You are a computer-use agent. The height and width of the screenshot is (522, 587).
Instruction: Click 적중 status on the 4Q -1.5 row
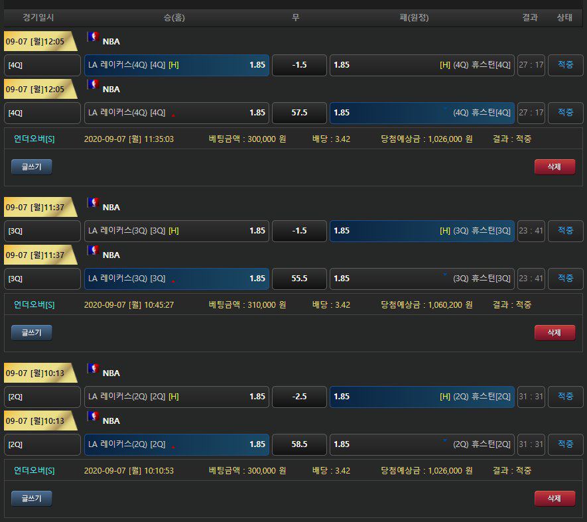click(565, 65)
